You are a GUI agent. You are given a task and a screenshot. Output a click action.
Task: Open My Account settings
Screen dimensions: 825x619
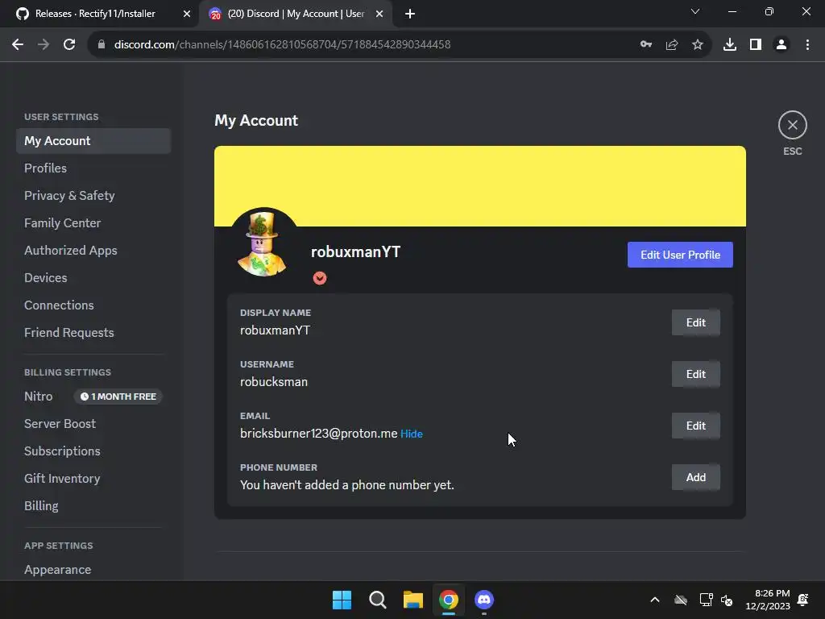coord(93,141)
